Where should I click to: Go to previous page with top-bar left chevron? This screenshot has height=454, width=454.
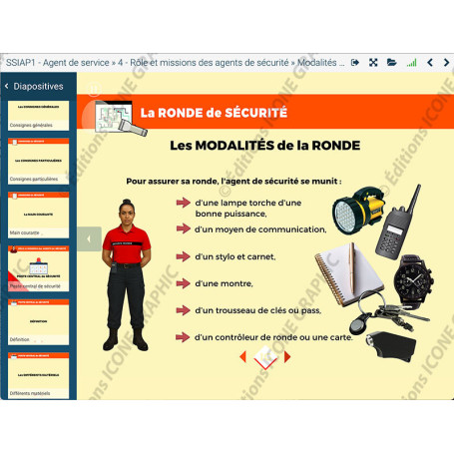430,62
